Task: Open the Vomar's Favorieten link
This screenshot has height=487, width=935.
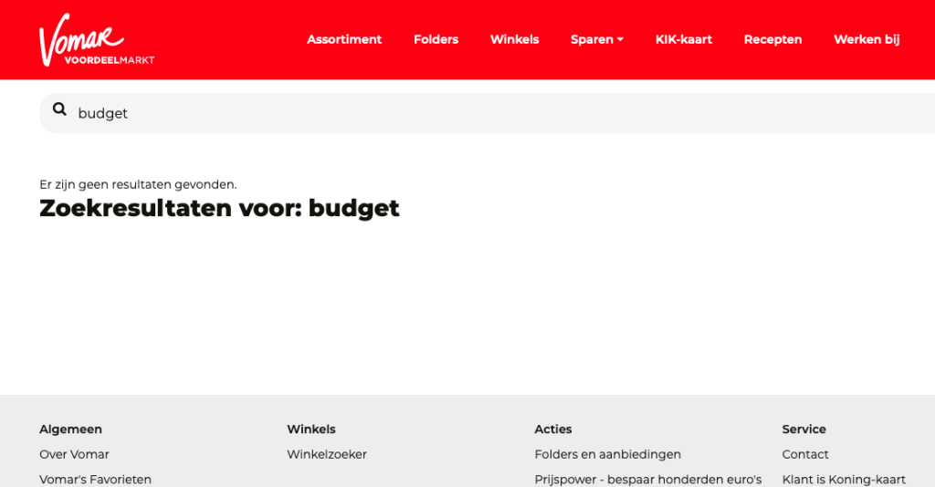Action: tap(95, 479)
